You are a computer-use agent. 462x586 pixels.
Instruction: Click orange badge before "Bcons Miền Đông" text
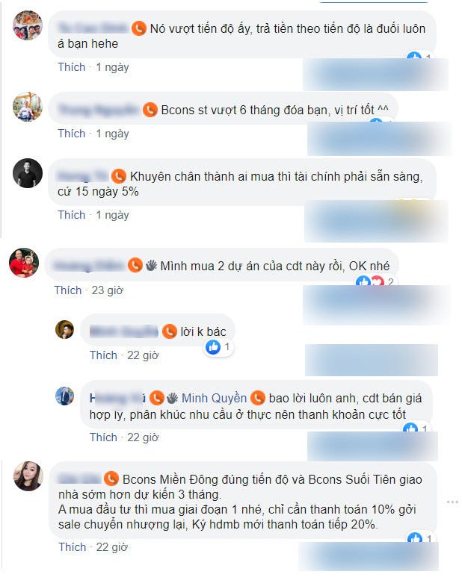111,479
